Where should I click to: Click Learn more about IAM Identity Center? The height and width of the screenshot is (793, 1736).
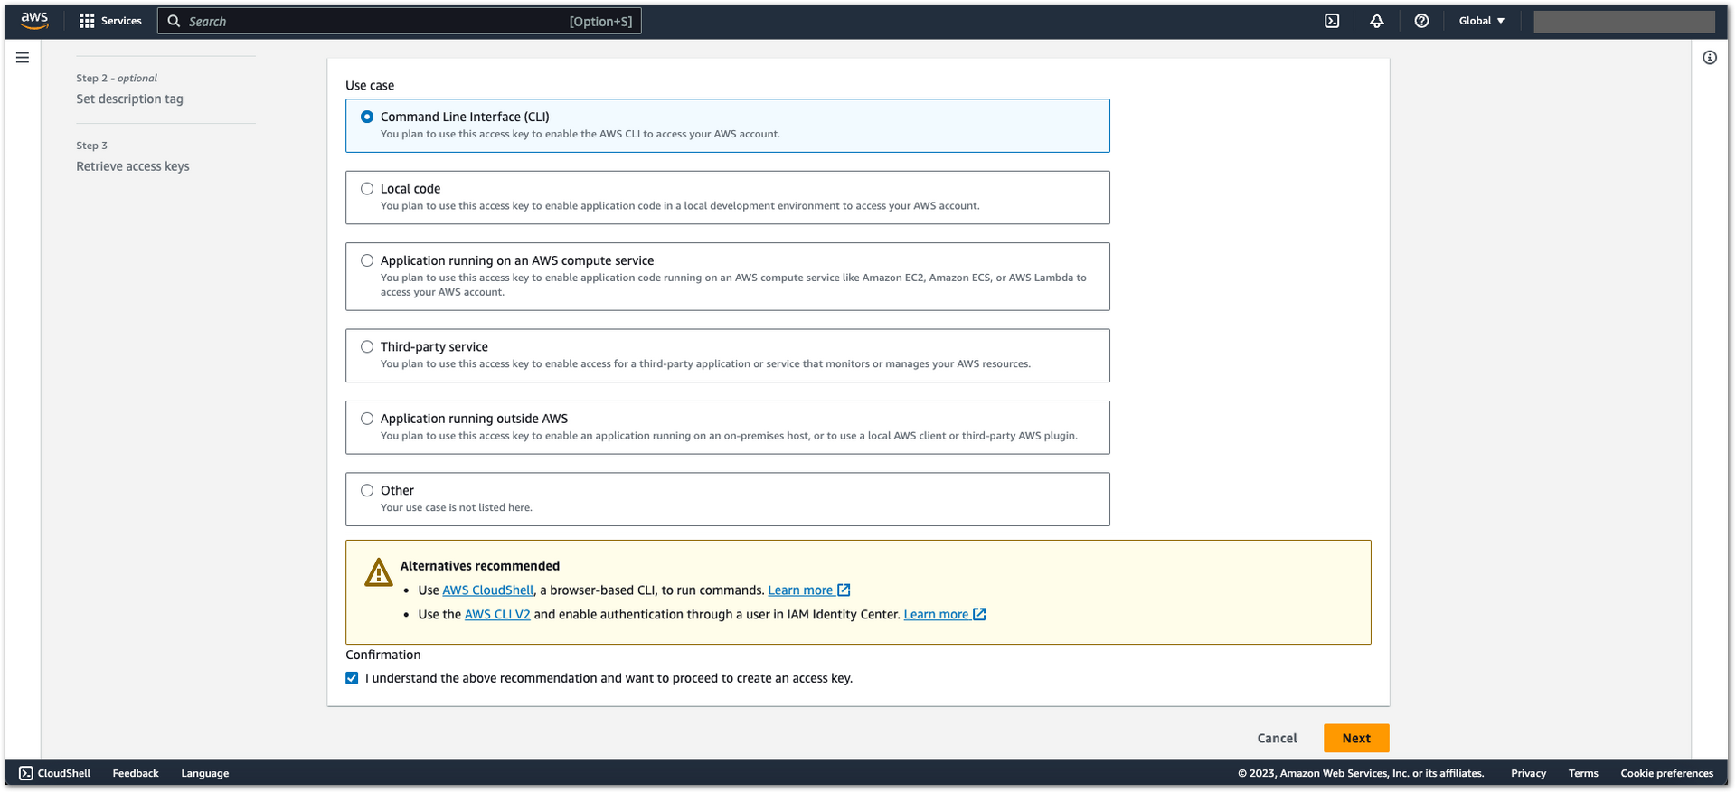point(936,614)
